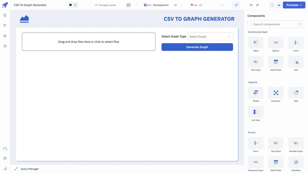Click the Git sync refresh icon

pyautogui.click(x=236, y=5)
